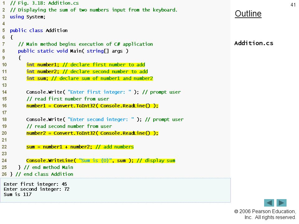Select 'number2 = Convert.ToInt32' statement
The height and width of the screenshot is (224, 299).
tap(93, 133)
